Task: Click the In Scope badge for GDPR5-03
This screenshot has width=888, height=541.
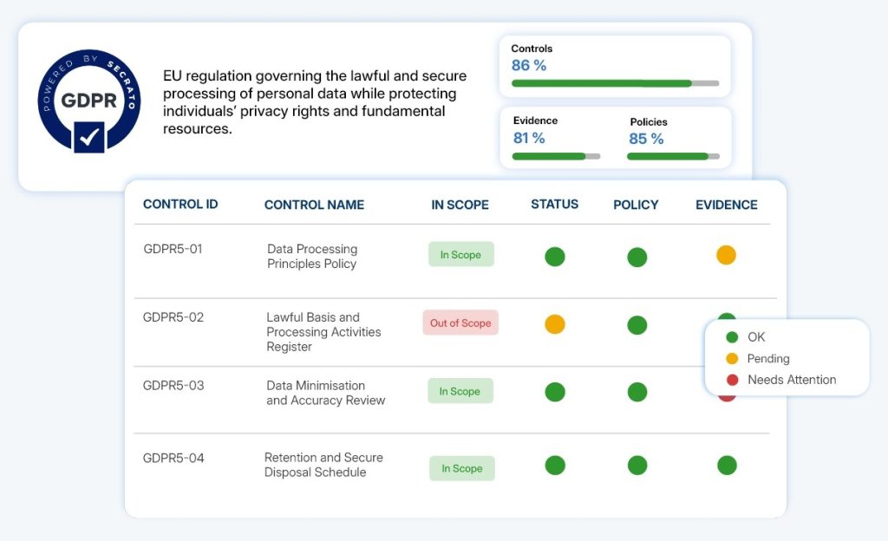Action: (x=460, y=391)
